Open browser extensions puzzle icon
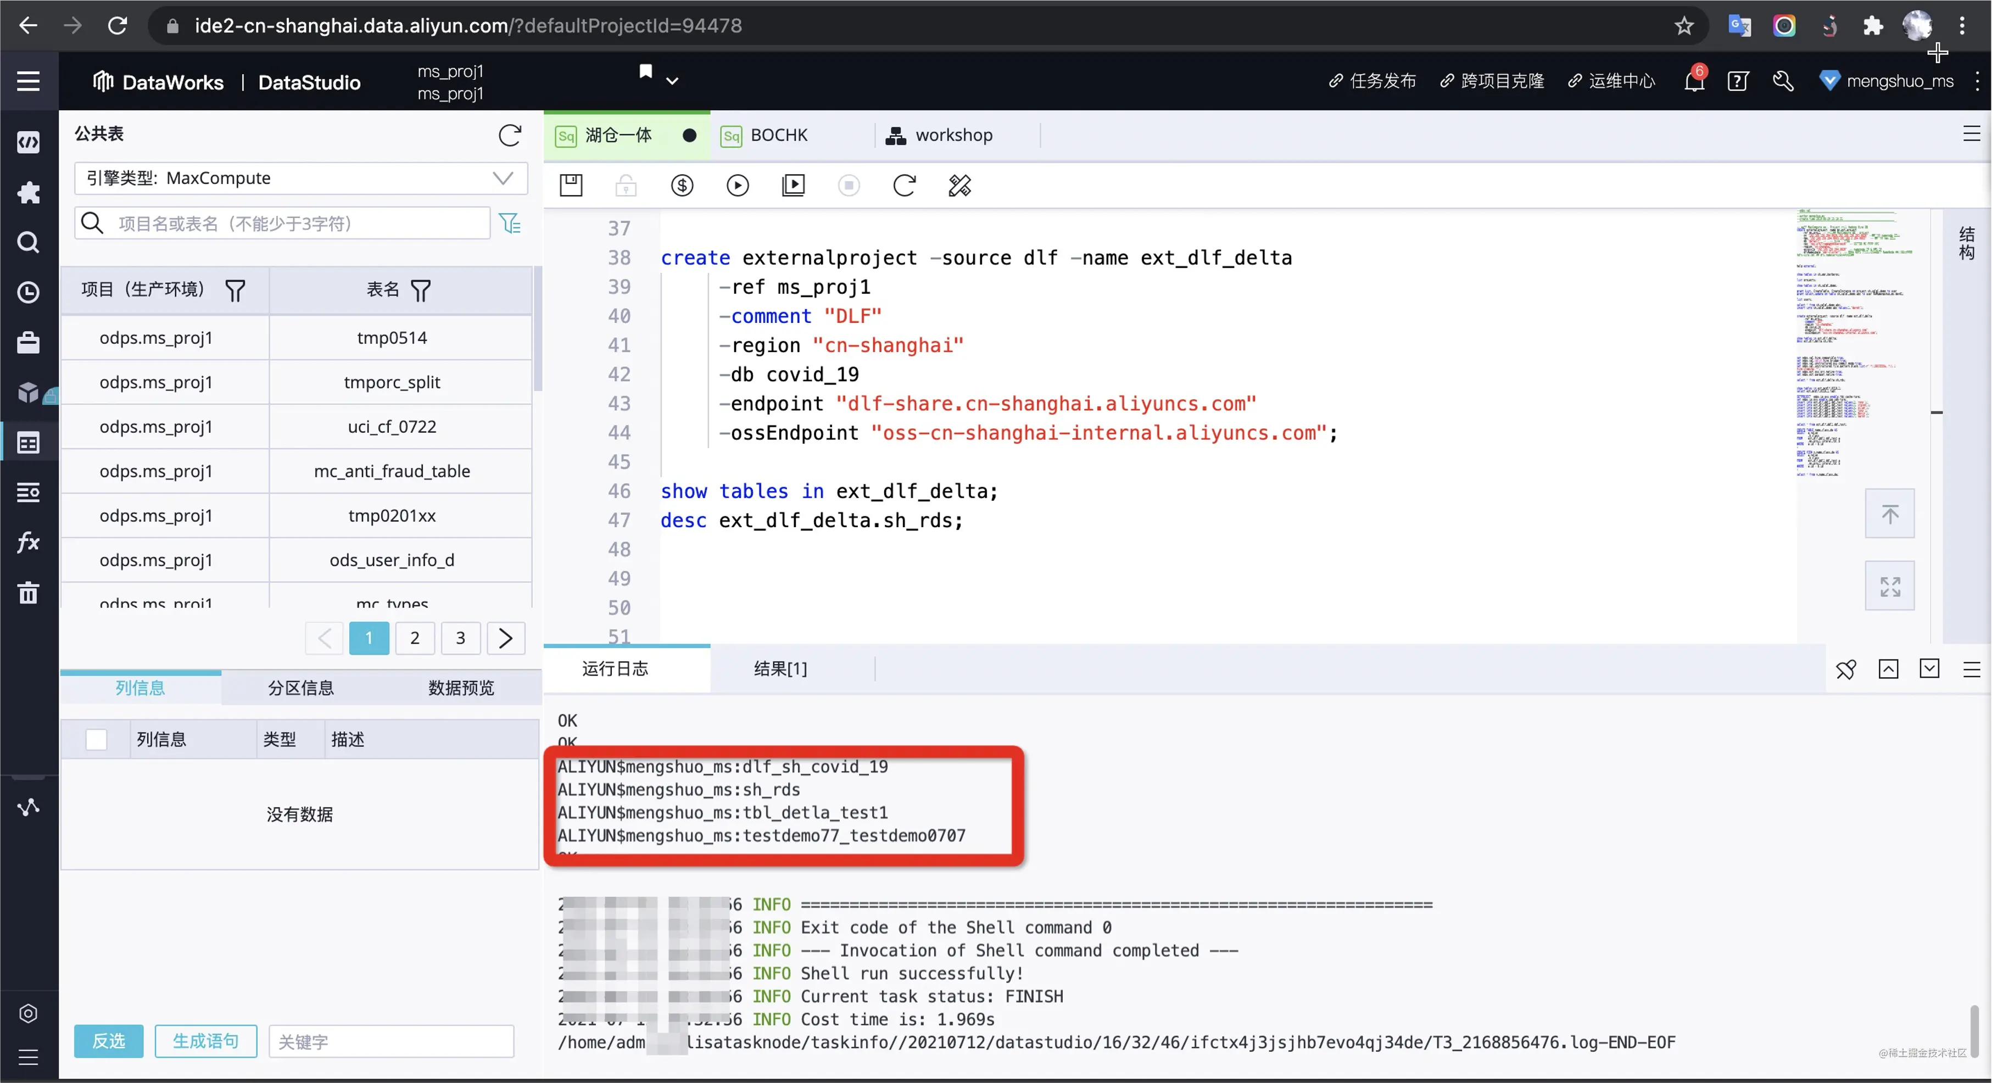The height and width of the screenshot is (1083, 1992). click(1872, 25)
